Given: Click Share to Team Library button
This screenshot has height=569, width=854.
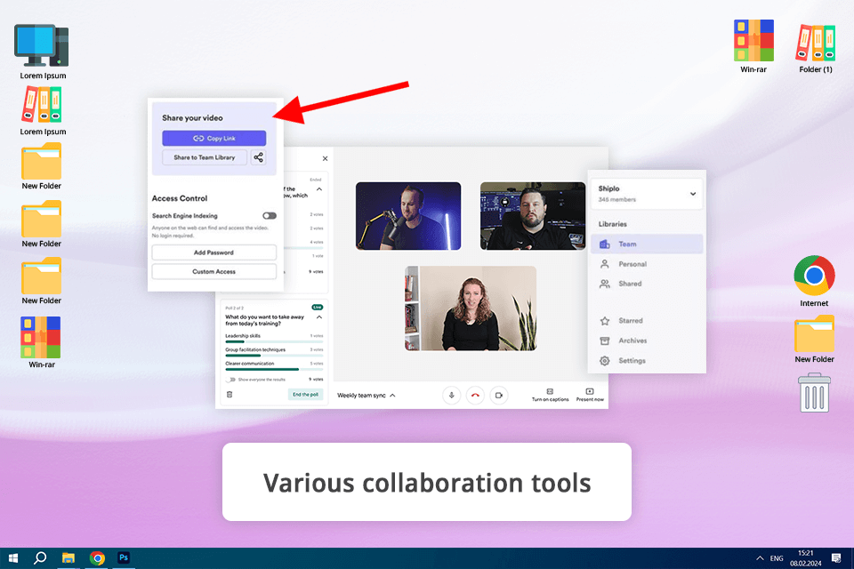Looking at the screenshot, I should [x=205, y=157].
